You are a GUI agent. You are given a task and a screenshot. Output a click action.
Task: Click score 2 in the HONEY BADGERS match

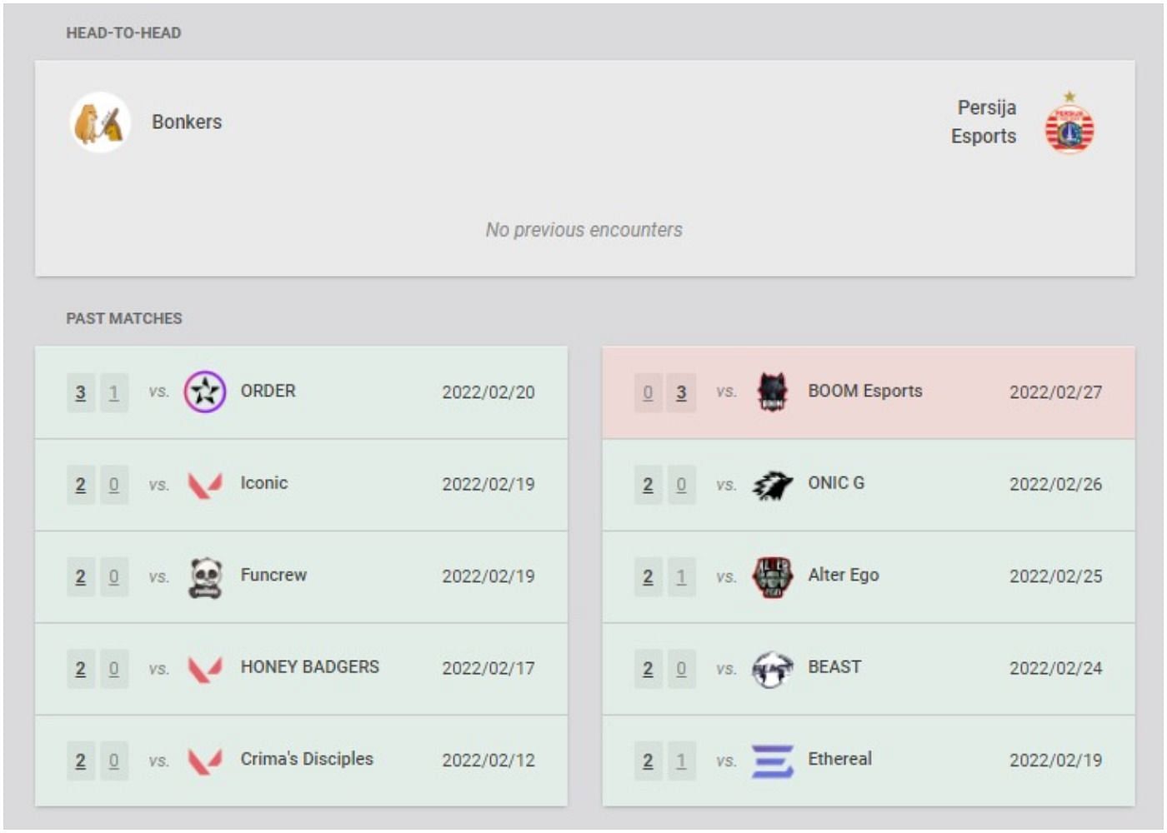point(81,669)
